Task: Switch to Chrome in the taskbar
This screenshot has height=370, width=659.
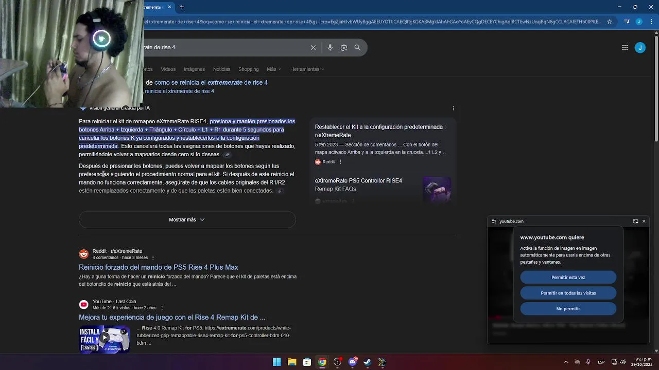Action: pos(322,362)
